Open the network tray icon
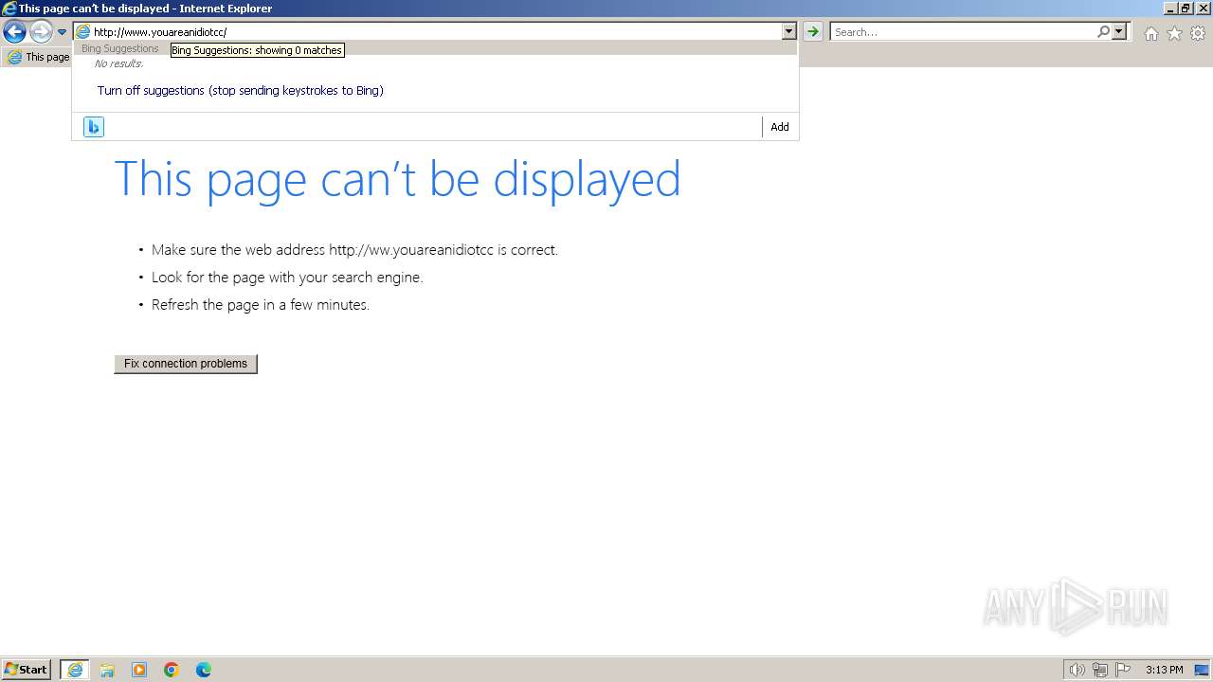Viewport: 1213px width, 682px height. [1100, 670]
